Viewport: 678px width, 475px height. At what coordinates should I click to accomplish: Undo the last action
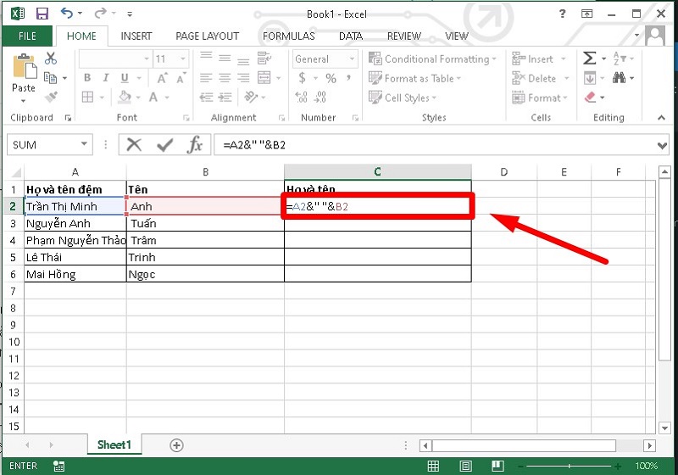(67, 13)
